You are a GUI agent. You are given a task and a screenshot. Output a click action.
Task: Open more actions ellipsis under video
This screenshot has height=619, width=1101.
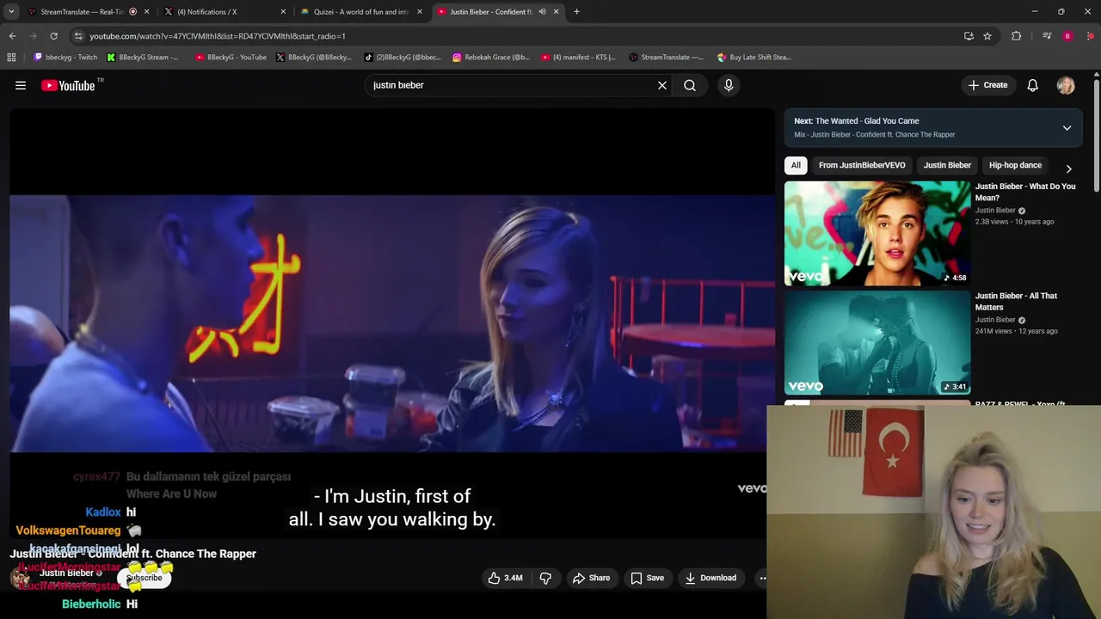pyautogui.click(x=762, y=578)
